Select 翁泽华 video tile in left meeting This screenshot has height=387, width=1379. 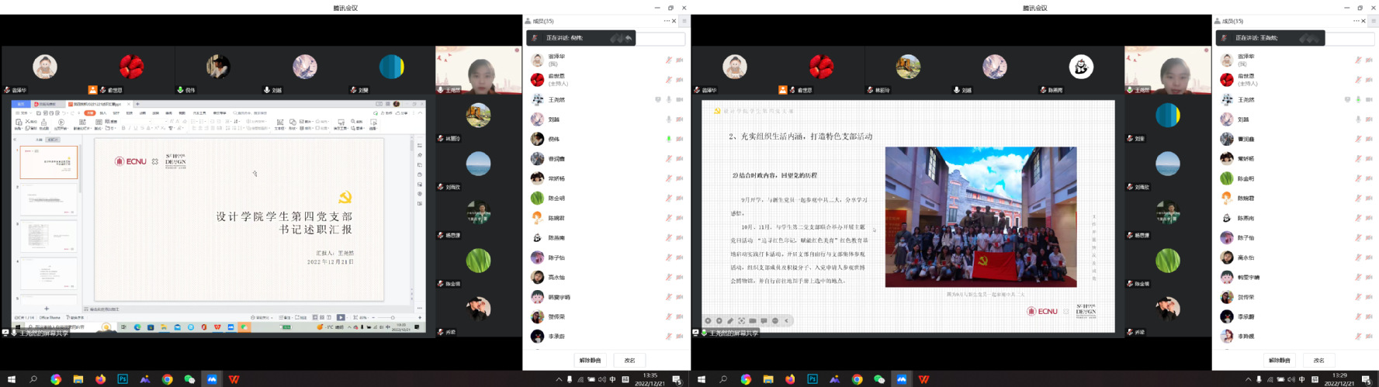(x=45, y=70)
